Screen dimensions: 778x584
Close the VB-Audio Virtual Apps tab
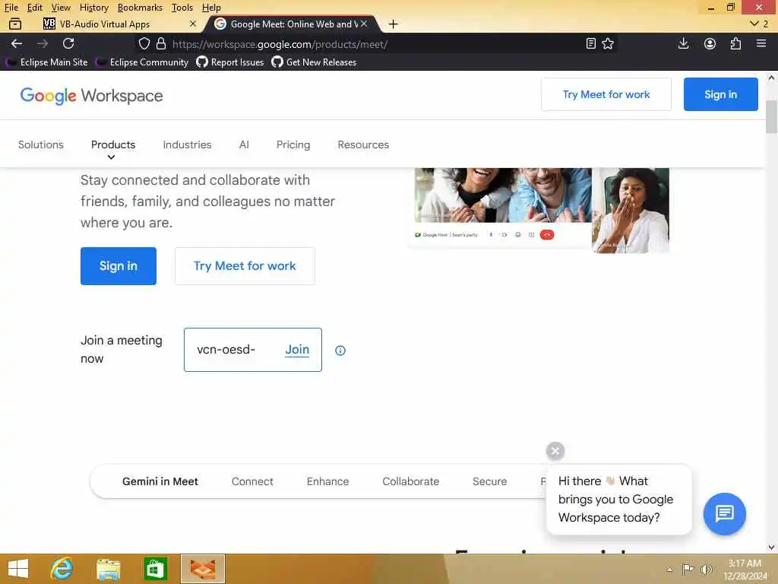(193, 24)
